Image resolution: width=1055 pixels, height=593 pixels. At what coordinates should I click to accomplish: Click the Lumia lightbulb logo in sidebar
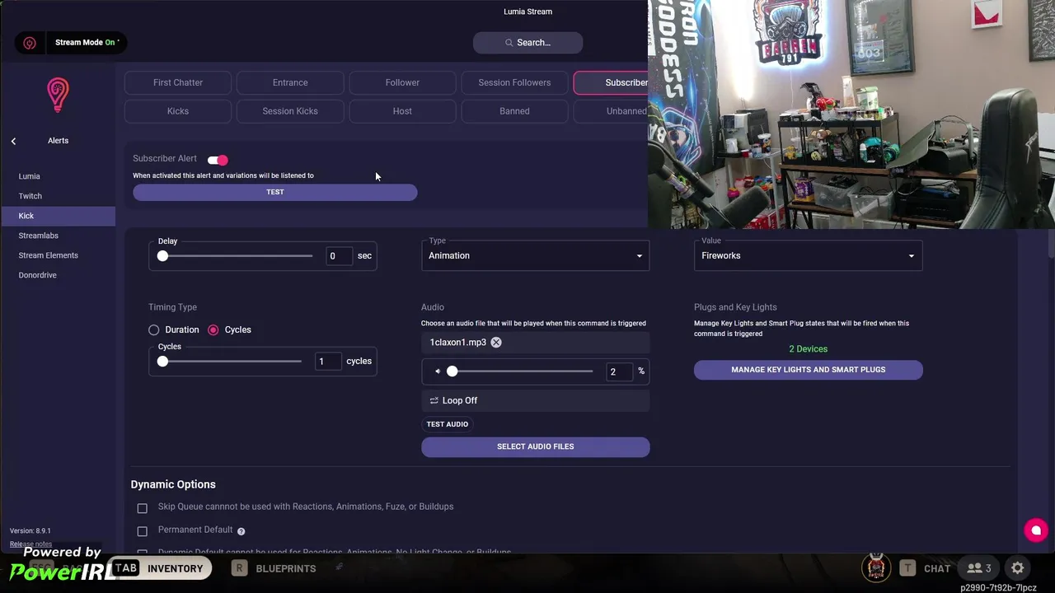point(58,96)
